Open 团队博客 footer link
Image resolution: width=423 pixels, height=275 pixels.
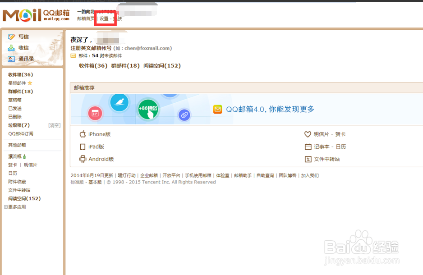pyautogui.click(x=288, y=175)
